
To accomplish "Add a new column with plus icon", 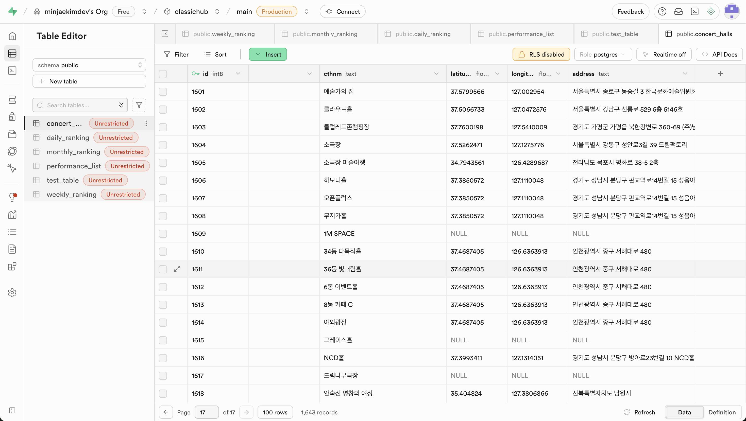I will [720, 74].
